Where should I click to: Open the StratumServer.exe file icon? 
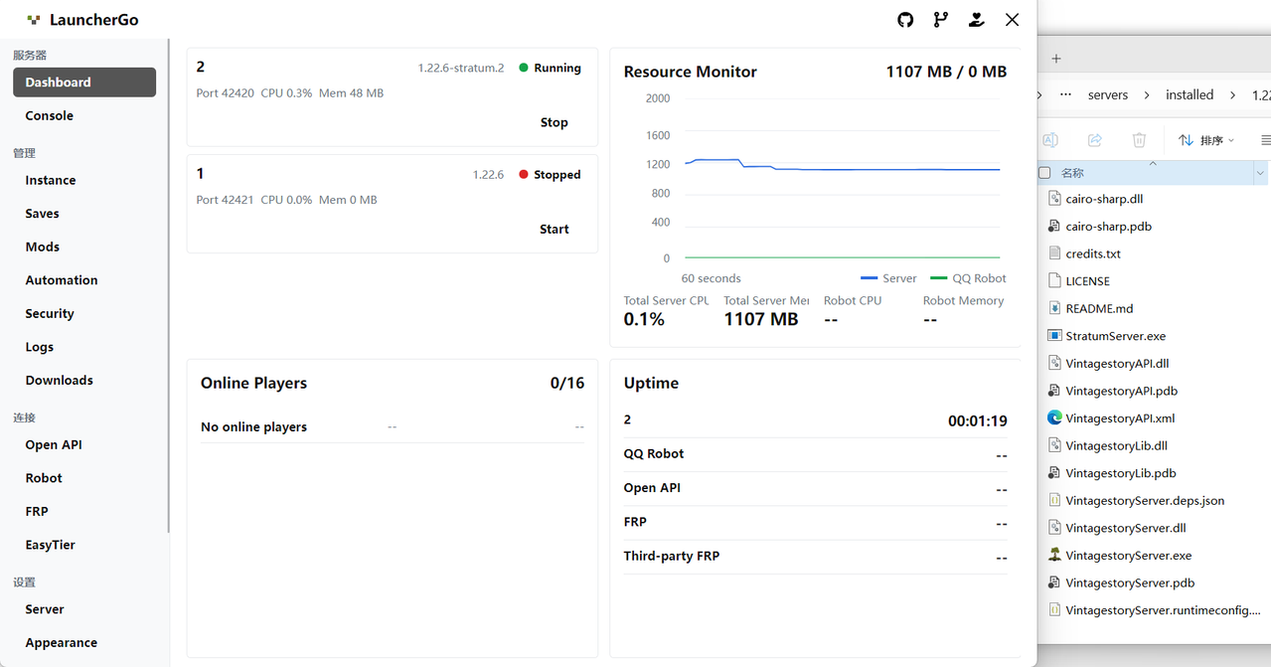(x=1055, y=336)
